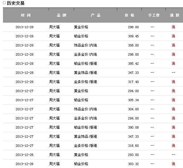183x168 pixels.
Task: Click date 2013-12-27 in the 305.34 row
Action: (x=24, y=100)
